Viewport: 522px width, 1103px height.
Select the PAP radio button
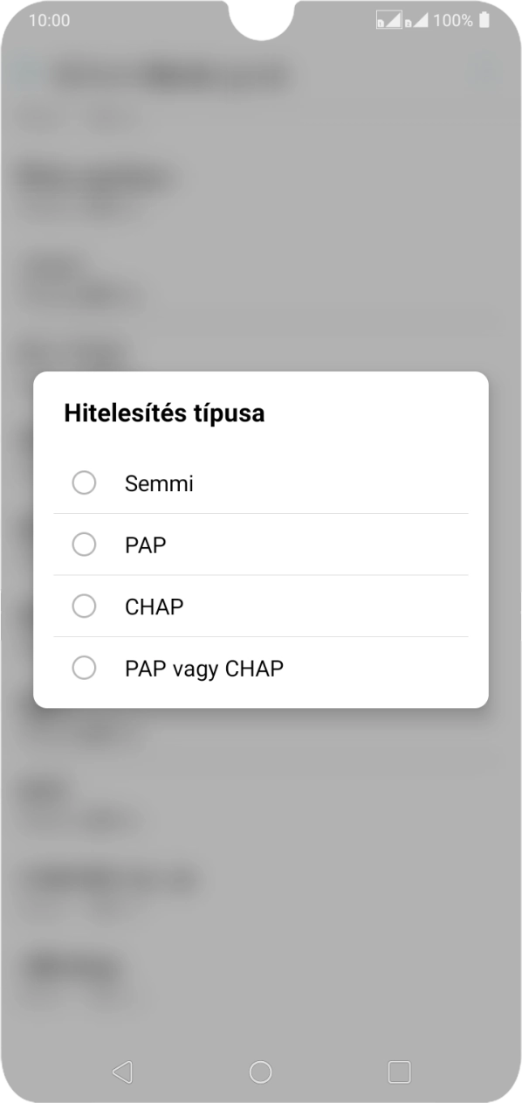[84, 544]
